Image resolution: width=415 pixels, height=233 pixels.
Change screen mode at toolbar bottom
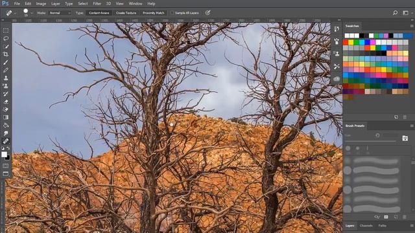coord(6,174)
